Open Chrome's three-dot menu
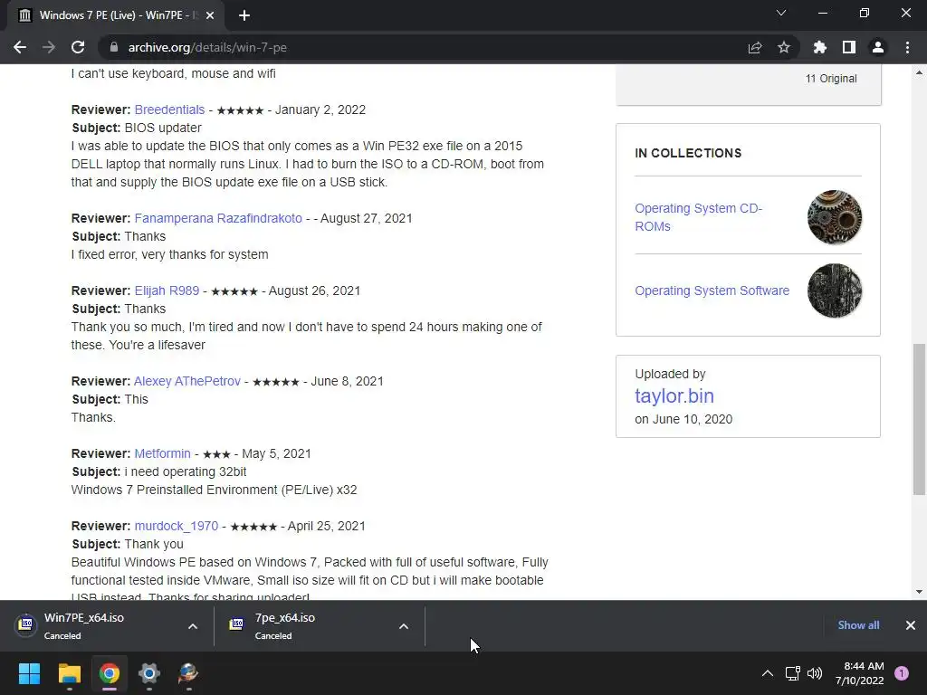This screenshot has height=695, width=927. click(907, 47)
